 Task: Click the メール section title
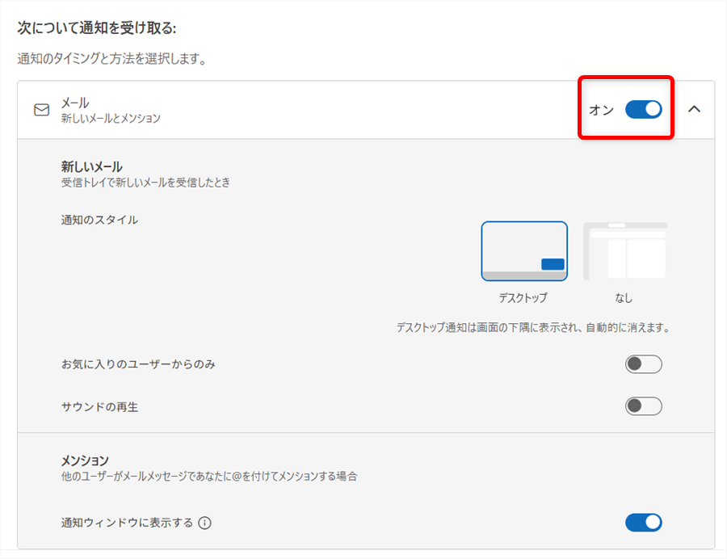(75, 103)
